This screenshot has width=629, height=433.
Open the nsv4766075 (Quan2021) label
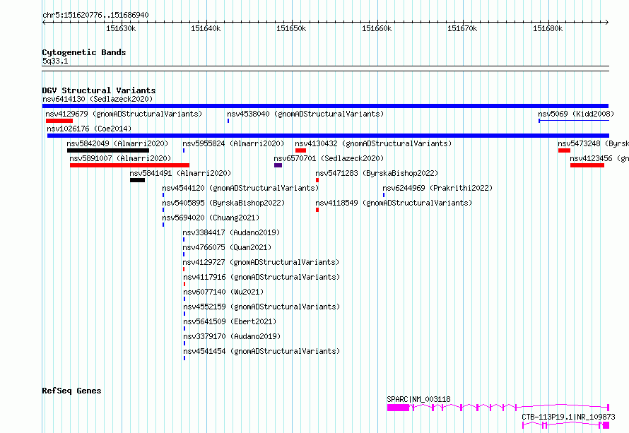point(227,247)
